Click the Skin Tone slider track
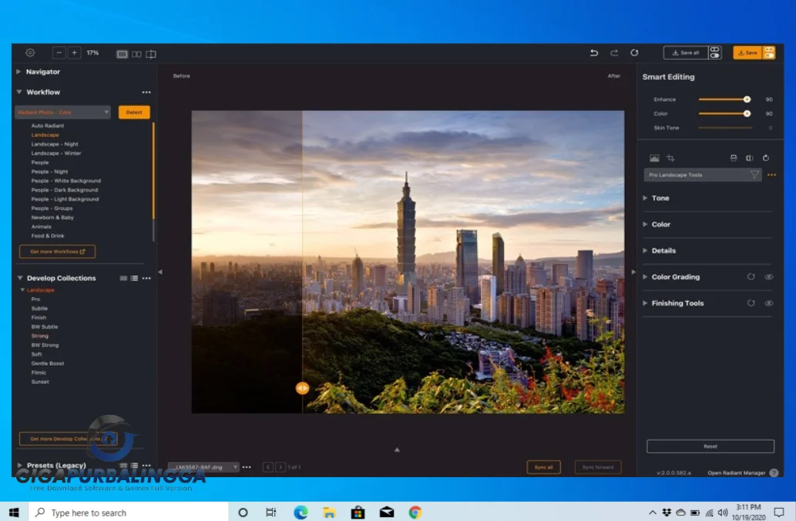 (725, 129)
